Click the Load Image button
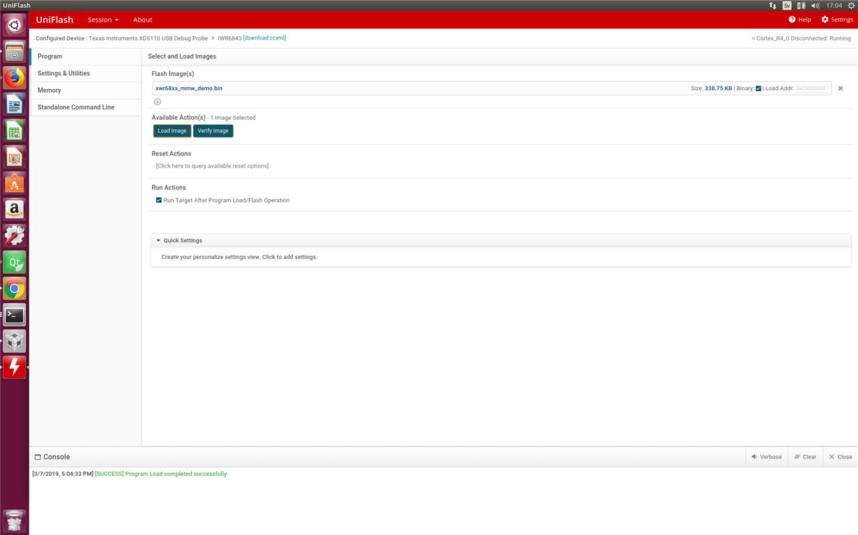 [172, 131]
